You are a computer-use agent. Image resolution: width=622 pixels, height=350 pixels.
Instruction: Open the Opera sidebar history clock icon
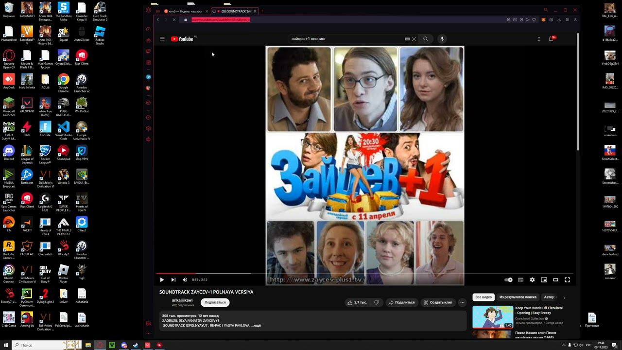point(148,118)
